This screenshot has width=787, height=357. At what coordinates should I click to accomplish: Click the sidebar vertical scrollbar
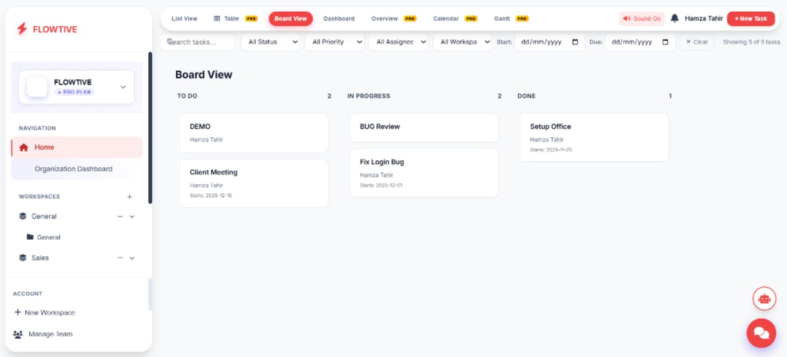(150, 128)
